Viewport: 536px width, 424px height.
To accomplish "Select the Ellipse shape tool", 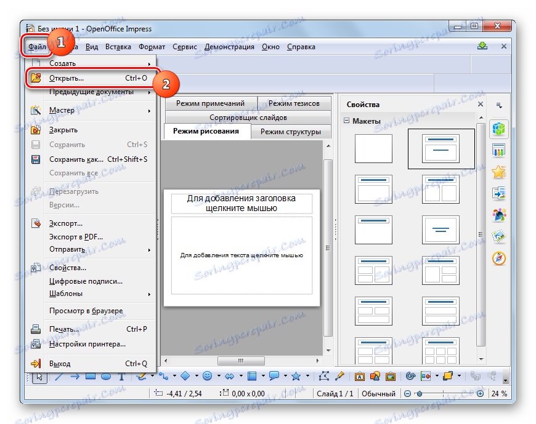I will (106, 376).
